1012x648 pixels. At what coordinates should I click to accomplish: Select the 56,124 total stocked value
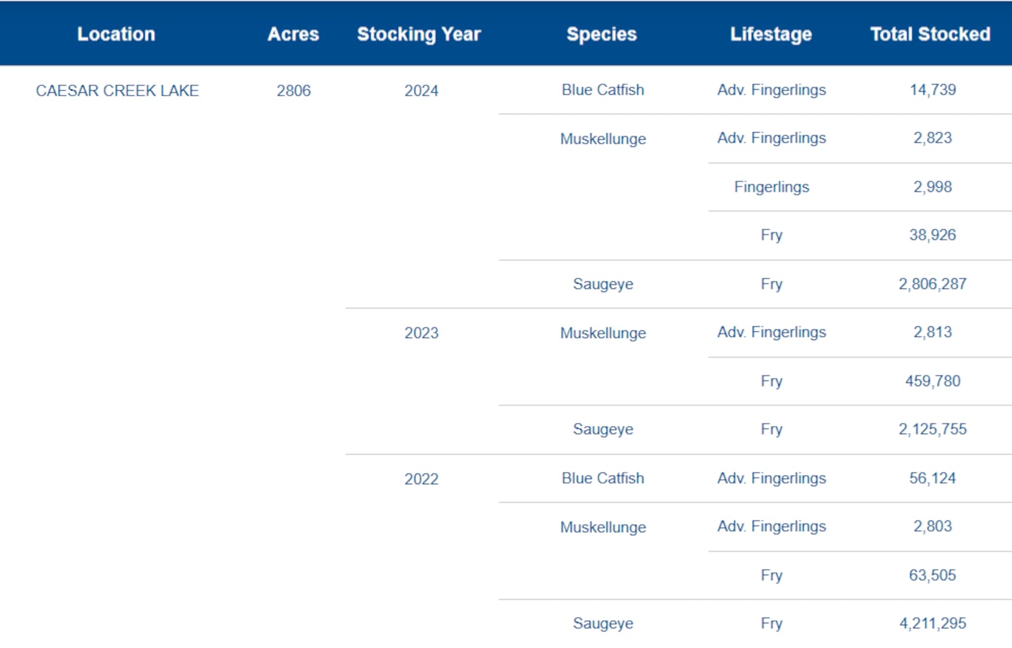[932, 479]
